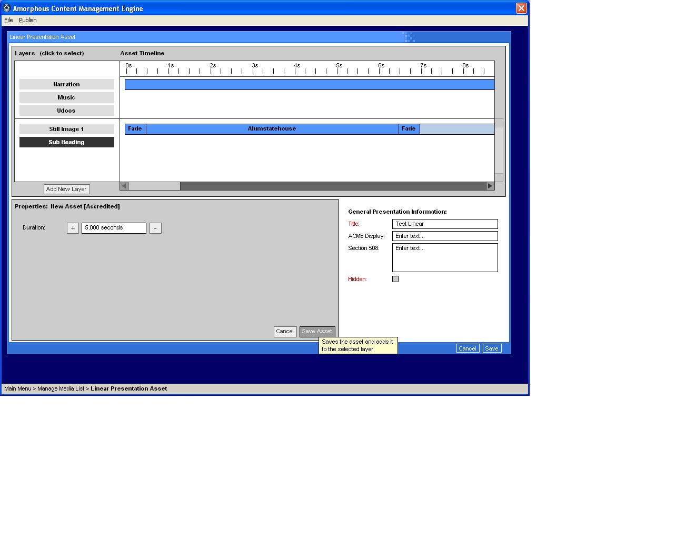
Task: Close the Amorphous Content Management Engine window
Action: coord(521,8)
